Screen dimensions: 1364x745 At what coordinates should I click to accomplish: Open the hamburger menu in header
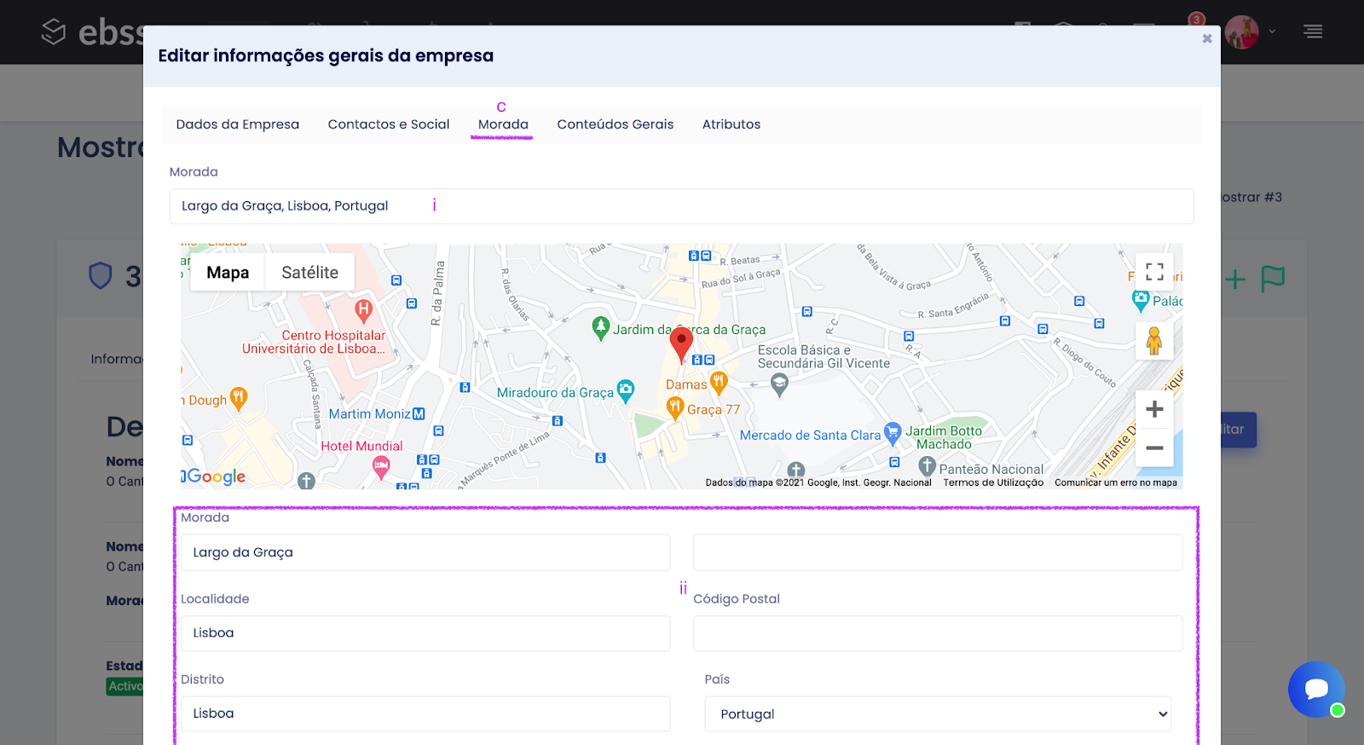coord(1313,32)
